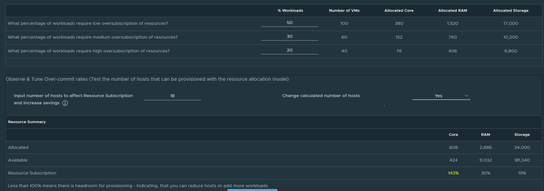Select the Allocated row label in Resource Summary
544x191 pixels.
coord(18,147)
